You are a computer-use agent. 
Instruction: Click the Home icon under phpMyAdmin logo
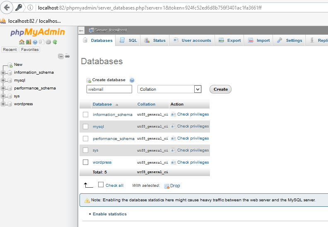pos(22,42)
